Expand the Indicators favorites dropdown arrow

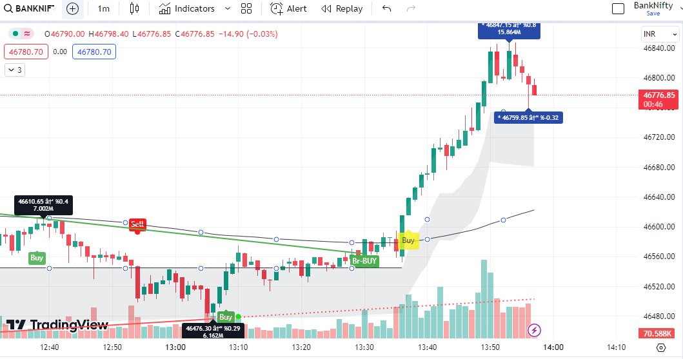(x=228, y=9)
